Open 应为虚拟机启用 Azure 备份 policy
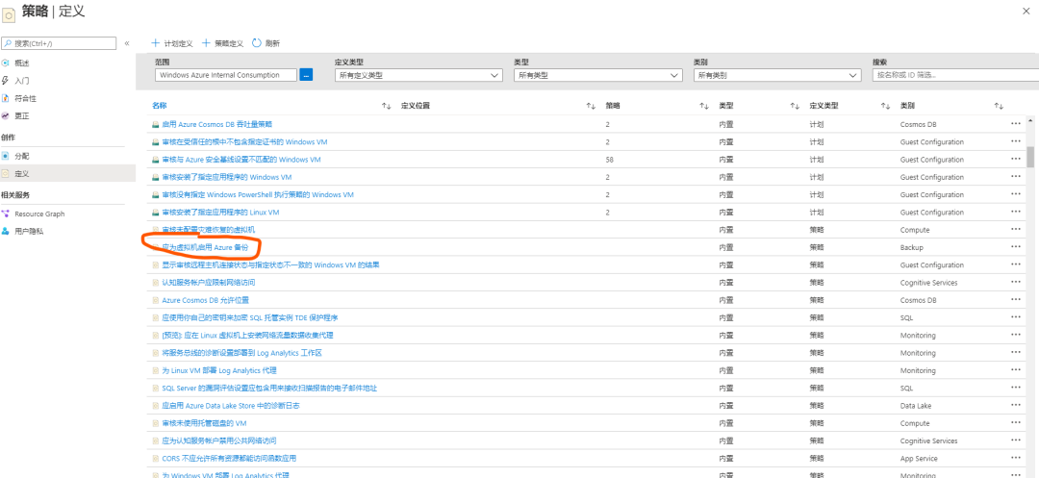The width and height of the screenshot is (1039, 478). (x=205, y=247)
